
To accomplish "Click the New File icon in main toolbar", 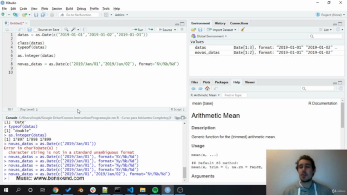I will pyautogui.click(x=3, y=15).
